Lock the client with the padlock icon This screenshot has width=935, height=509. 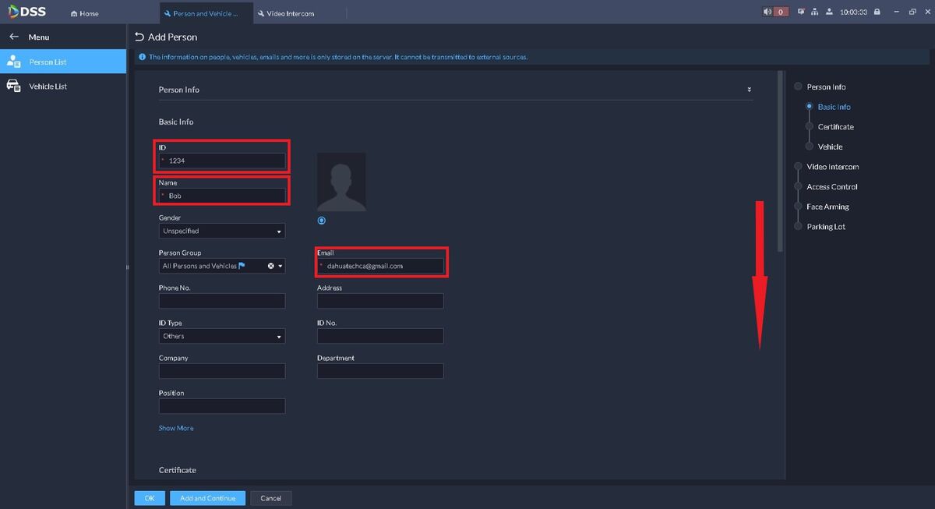point(877,12)
